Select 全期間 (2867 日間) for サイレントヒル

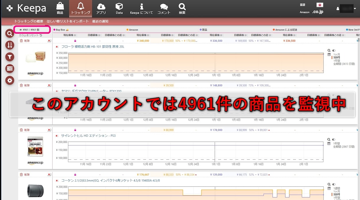[x=344, y=147]
